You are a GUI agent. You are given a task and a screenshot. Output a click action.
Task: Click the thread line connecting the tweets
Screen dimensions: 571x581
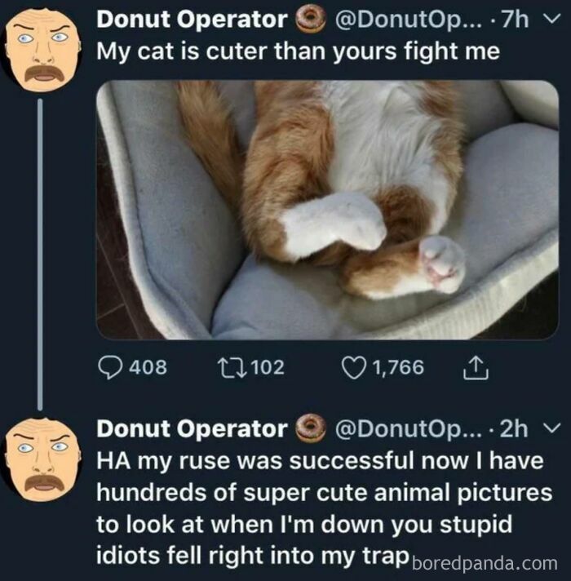(x=40, y=255)
